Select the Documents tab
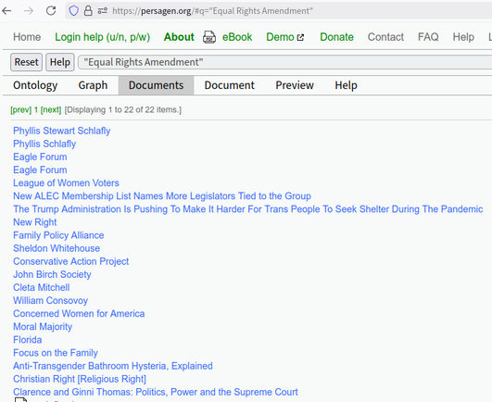492x402 pixels. click(156, 85)
